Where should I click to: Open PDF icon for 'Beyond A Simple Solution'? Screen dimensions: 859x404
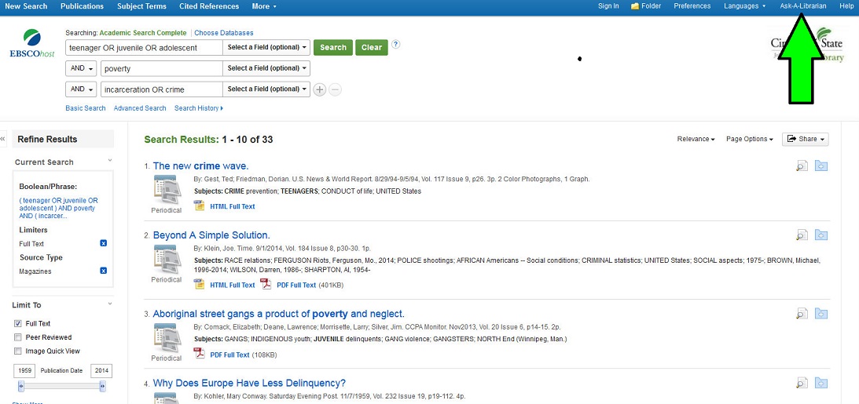click(266, 284)
